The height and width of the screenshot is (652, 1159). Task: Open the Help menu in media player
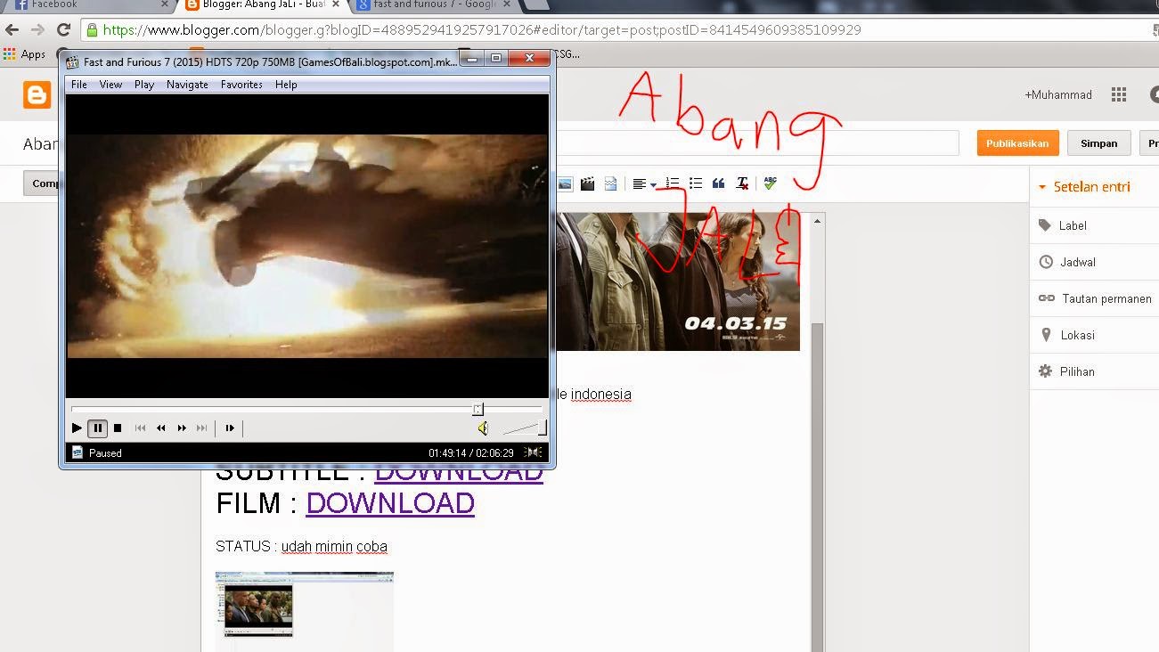pyautogui.click(x=286, y=85)
